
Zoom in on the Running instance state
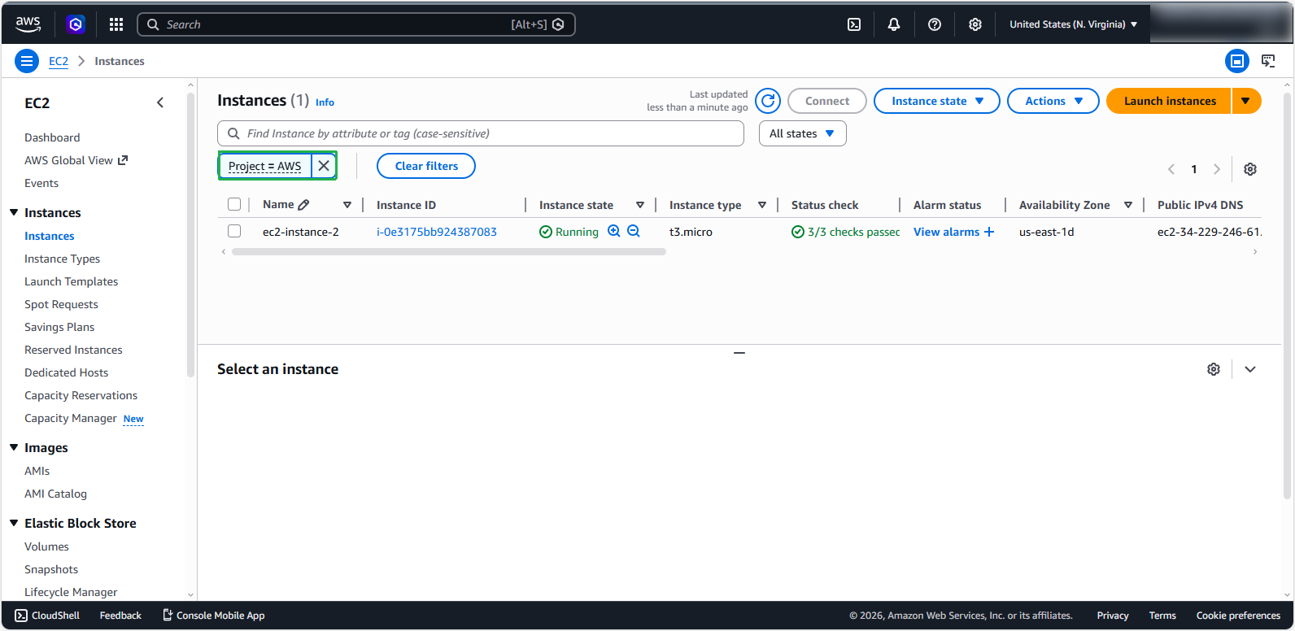(614, 231)
